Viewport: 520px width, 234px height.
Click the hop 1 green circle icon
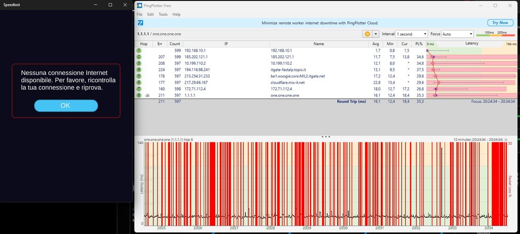(x=139, y=51)
